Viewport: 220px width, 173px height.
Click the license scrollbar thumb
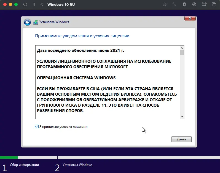182,53
